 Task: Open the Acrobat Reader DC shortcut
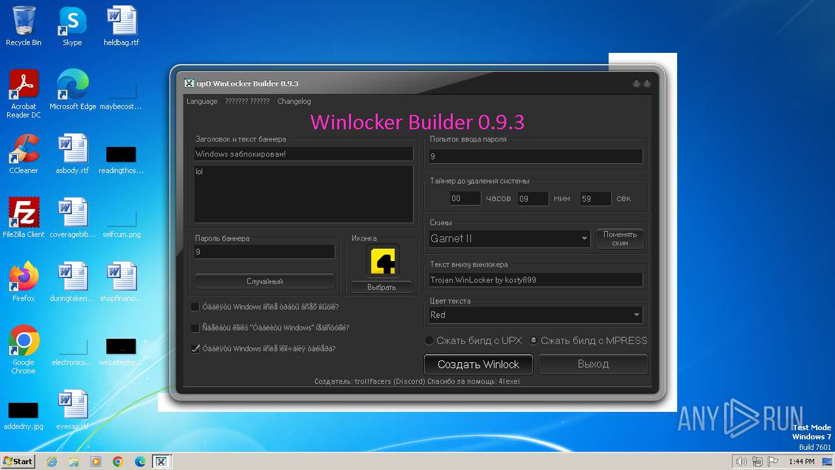(x=23, y=94)
